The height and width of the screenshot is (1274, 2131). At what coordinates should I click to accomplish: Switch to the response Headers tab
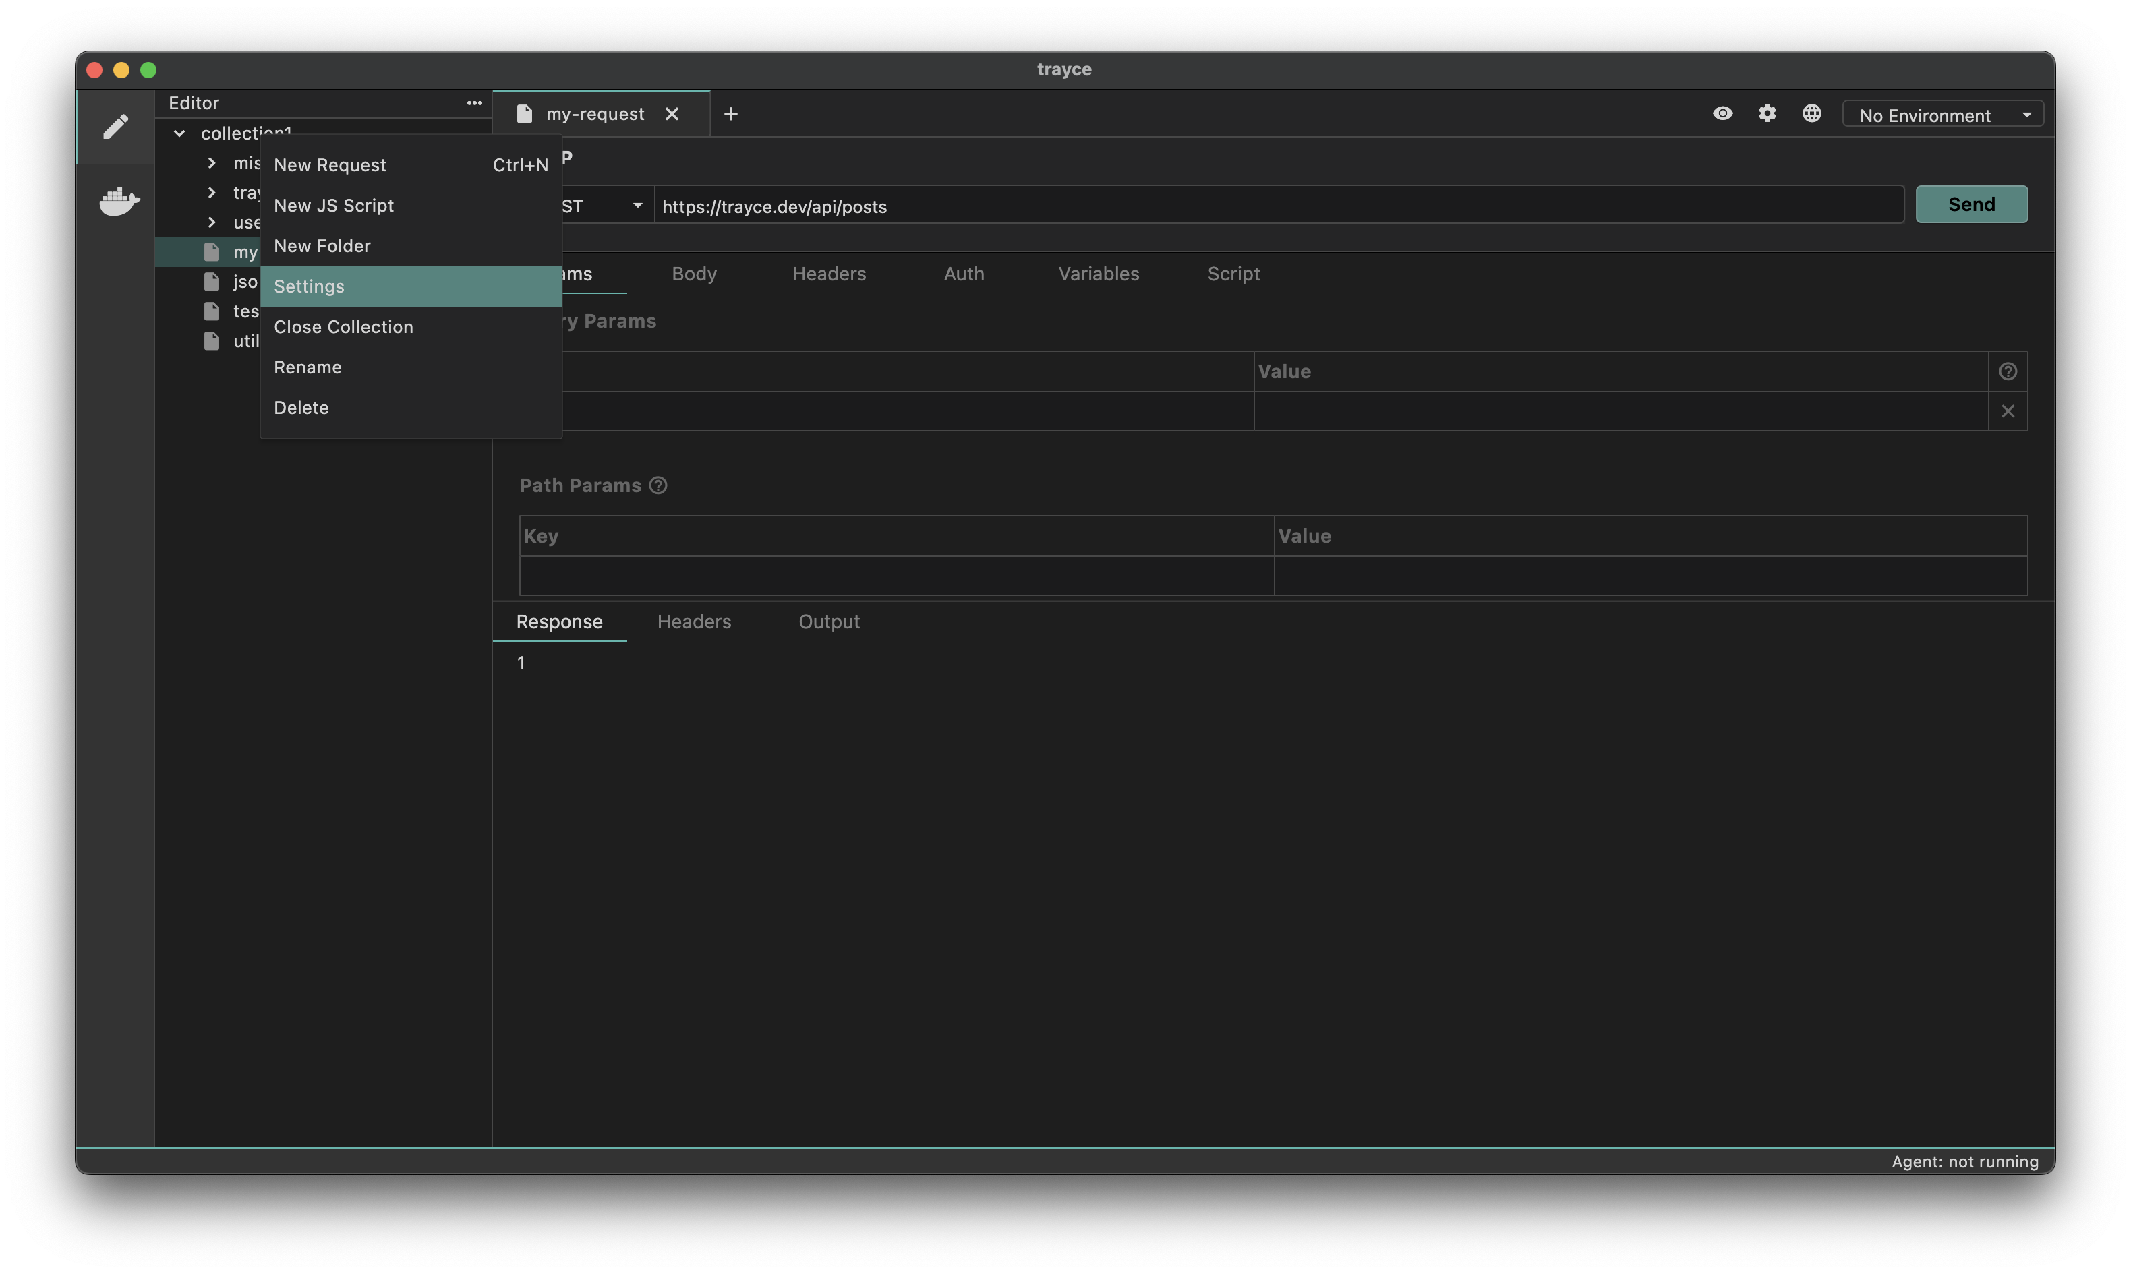click(x=694, y=621)
